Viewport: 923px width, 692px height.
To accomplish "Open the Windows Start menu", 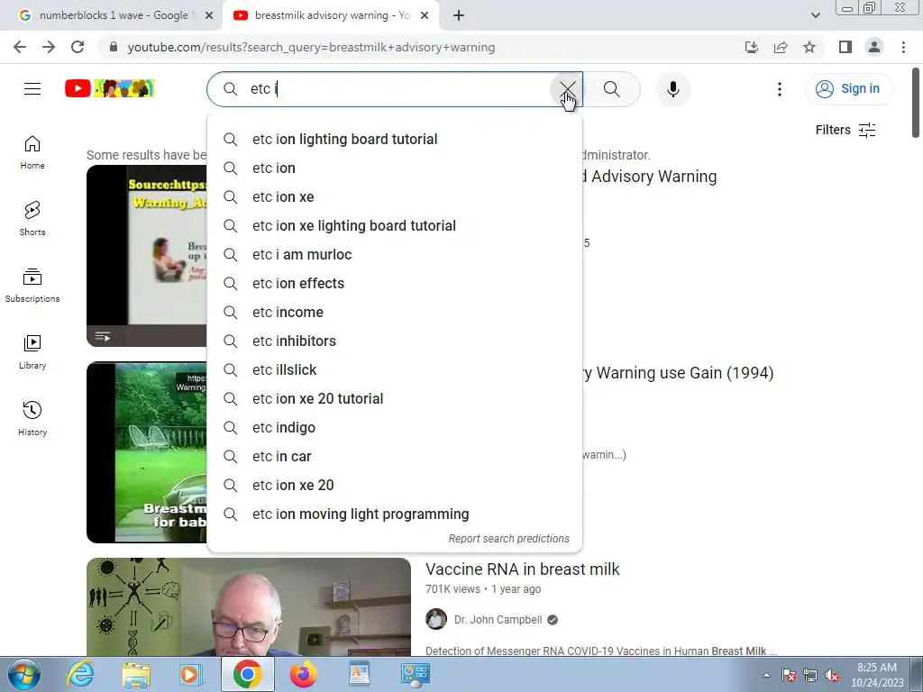I will 24,674.
